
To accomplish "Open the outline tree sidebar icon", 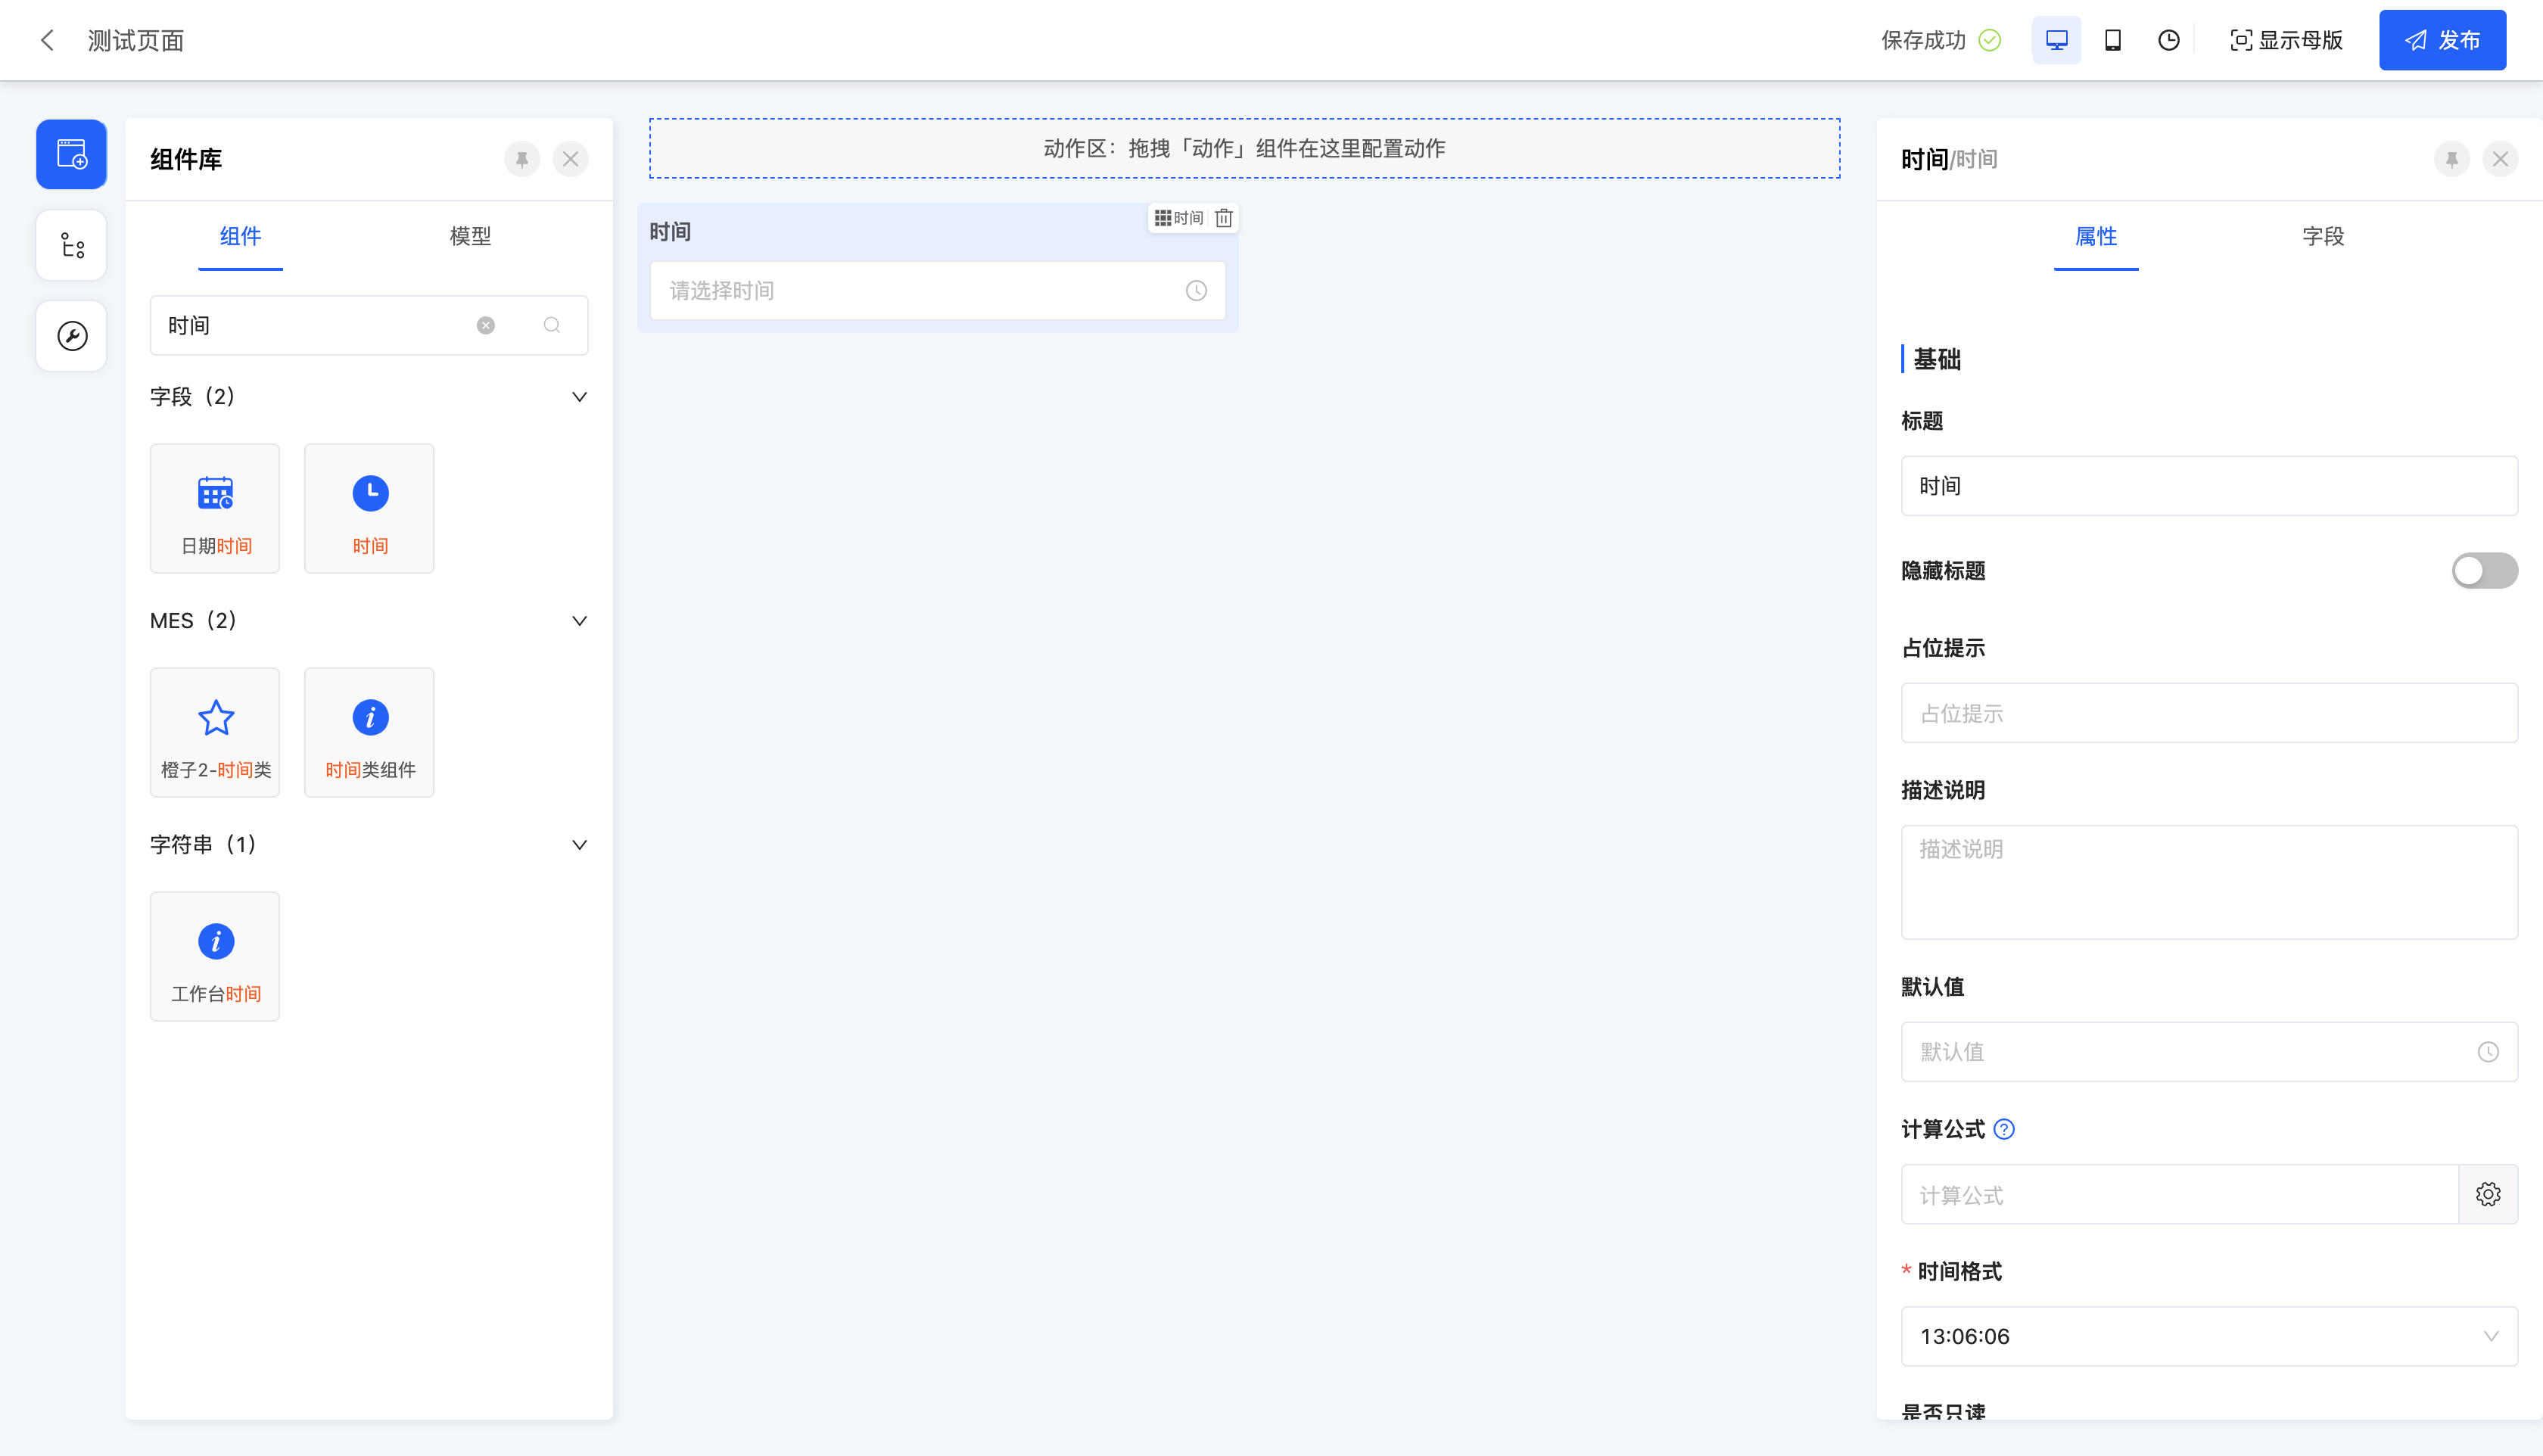I will point(72,245).
